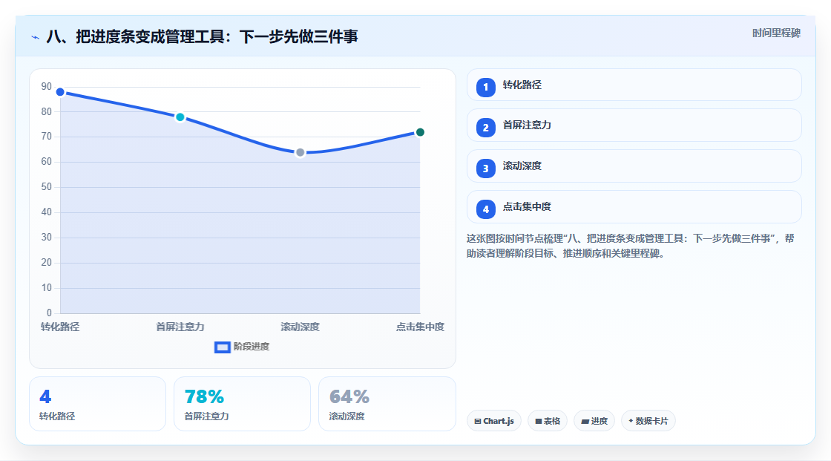Select the dark green 点击集中度 data point
This screenshot has height=461, width=831.
[x=420, y=132]
